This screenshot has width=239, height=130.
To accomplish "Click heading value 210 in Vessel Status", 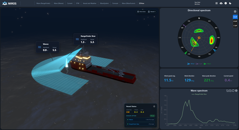I will click(128, 112).
